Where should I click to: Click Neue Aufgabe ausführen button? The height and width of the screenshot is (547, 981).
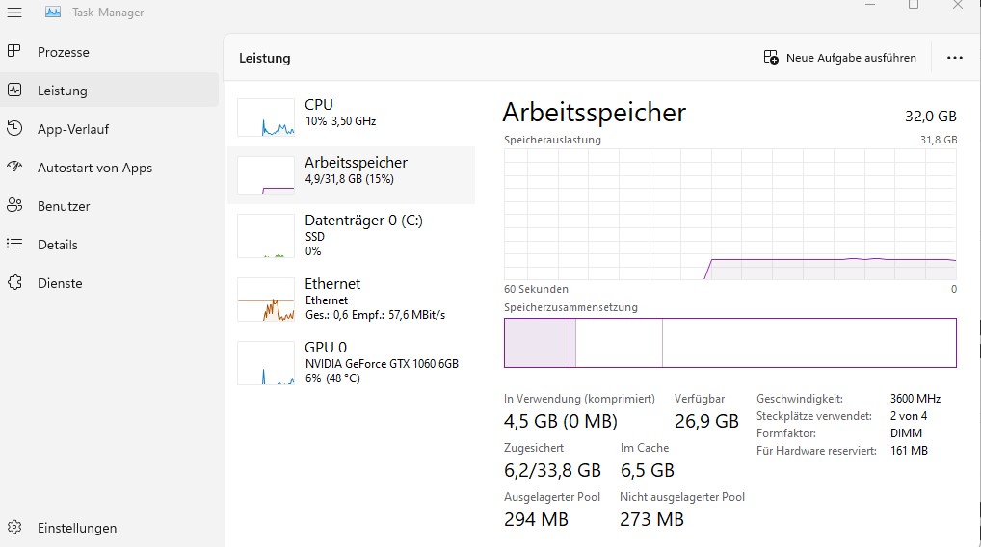pos(839,58)
